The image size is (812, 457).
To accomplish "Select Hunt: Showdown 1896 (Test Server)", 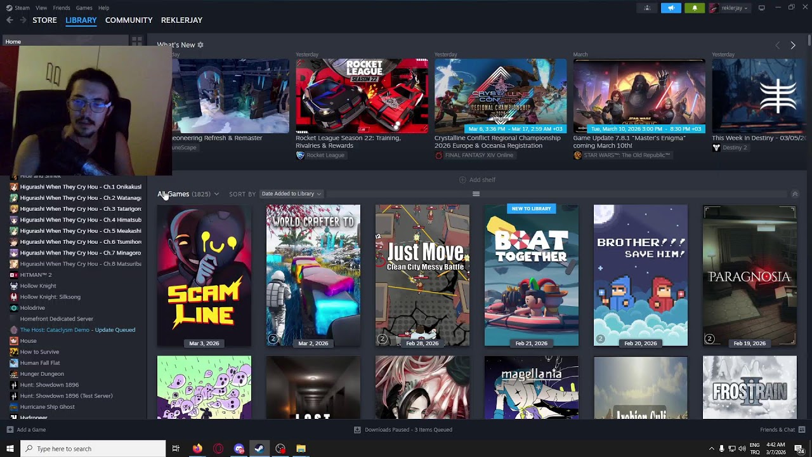I will click(x=66, y=396).
